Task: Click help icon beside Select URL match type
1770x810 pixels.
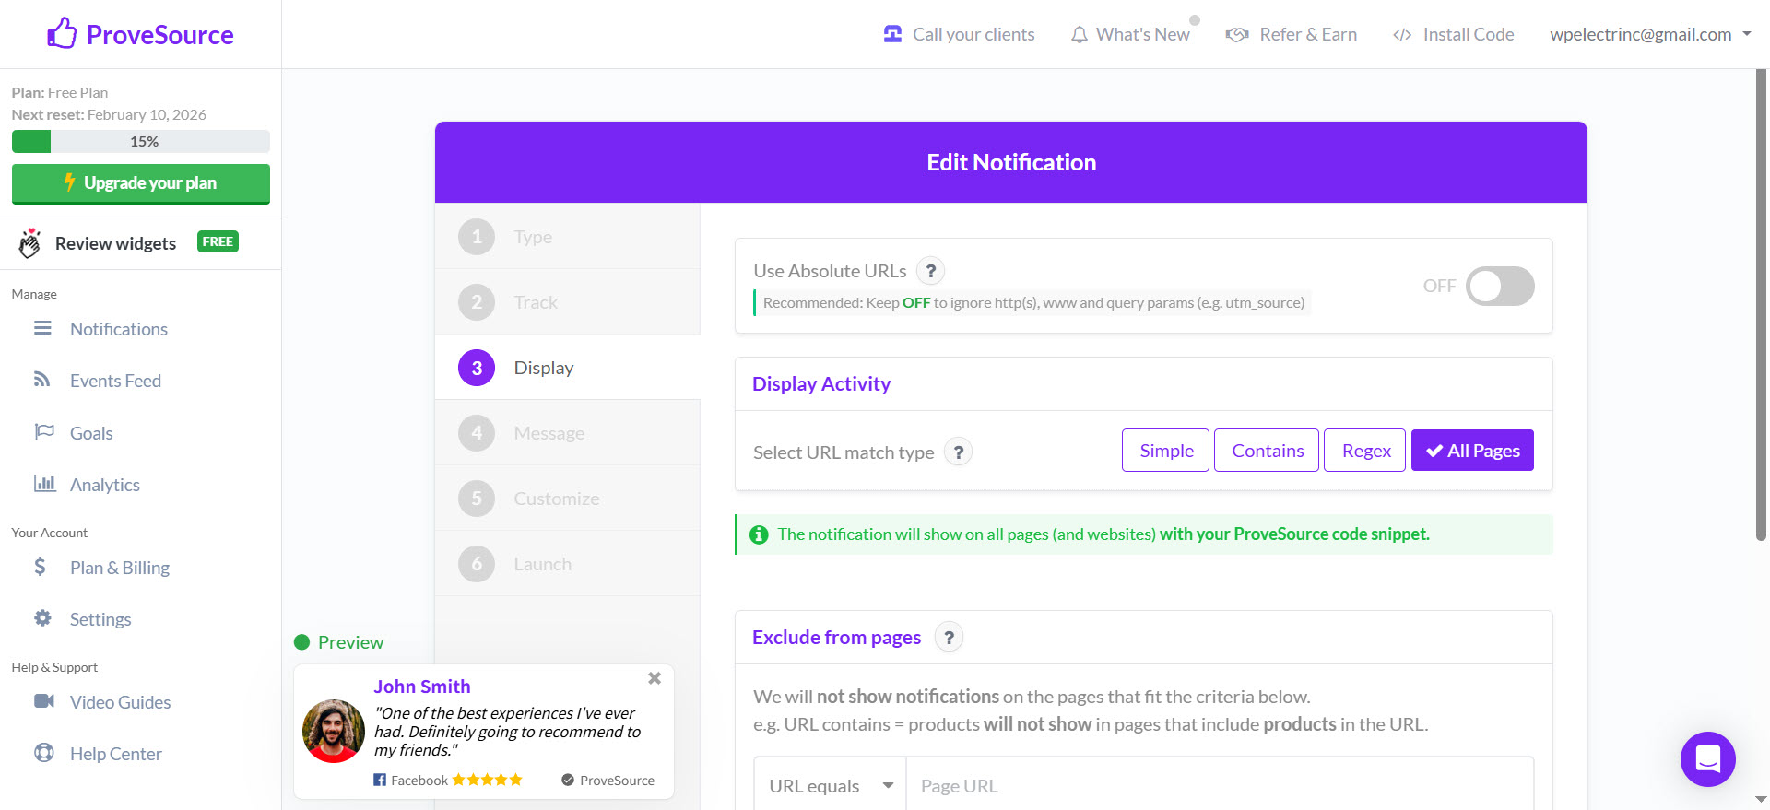Action: coord(959,452)
